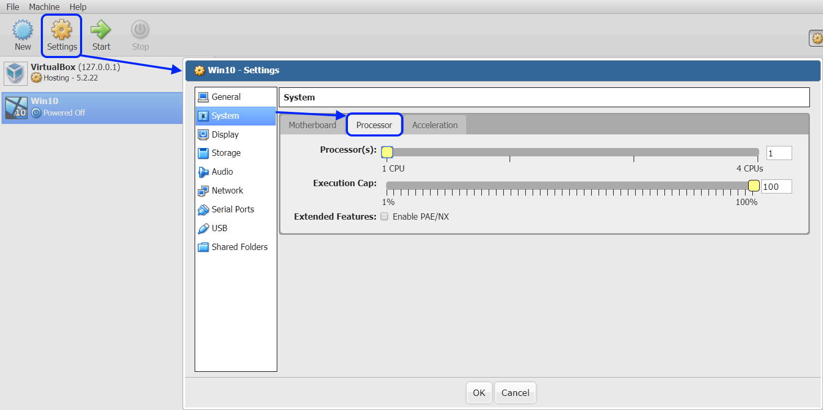This screenshot has height=410, width=823.
Task: Switch to the Processor tab
Action: click(374, 125)
